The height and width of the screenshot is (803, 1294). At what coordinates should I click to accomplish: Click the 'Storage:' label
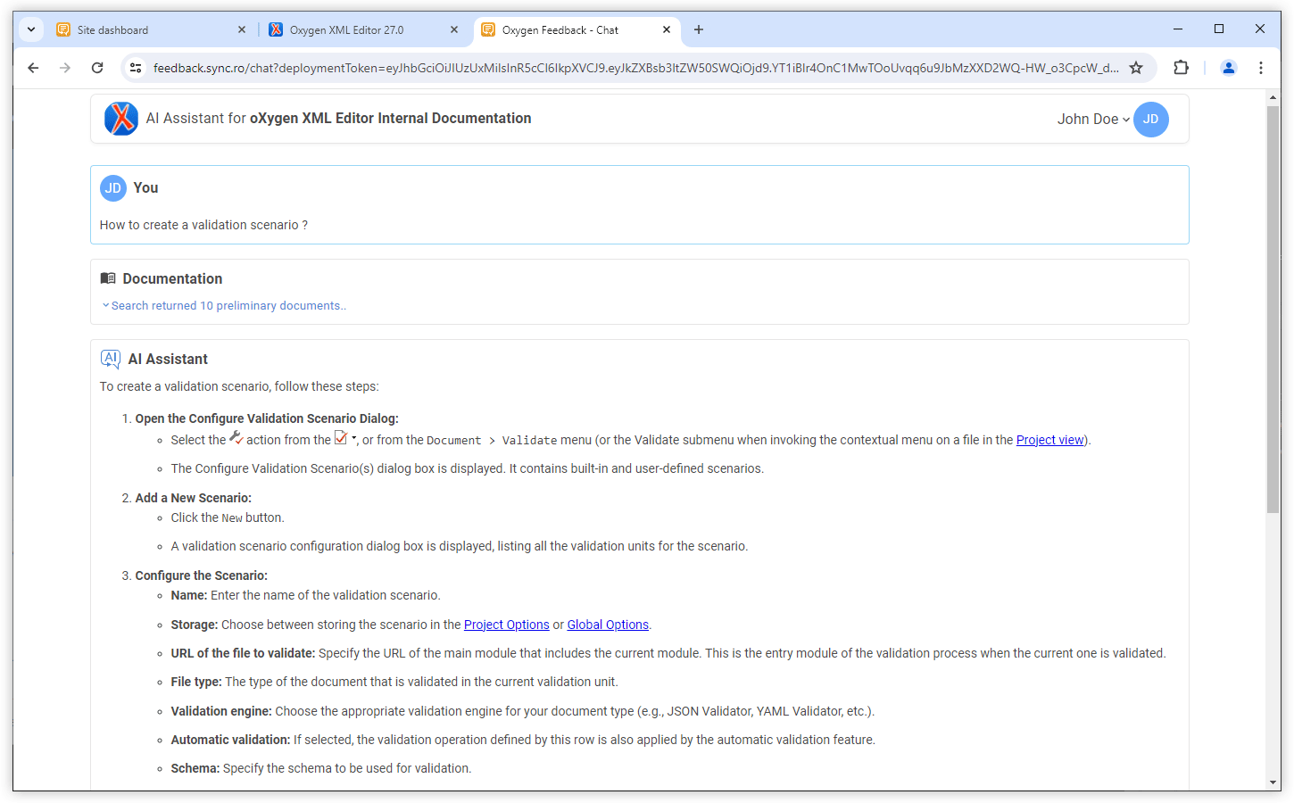(x=195, y=625)
